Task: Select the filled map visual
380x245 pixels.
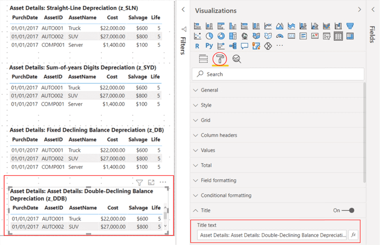Action: pos(256,36)
